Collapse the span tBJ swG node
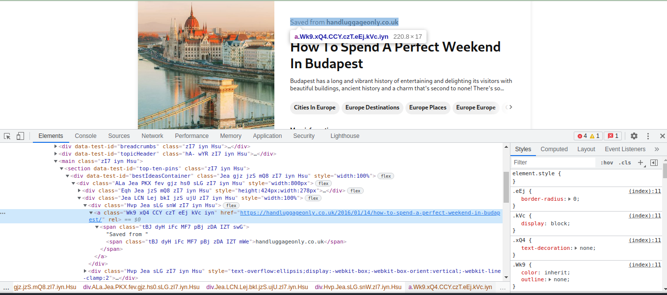Image resolution: width=667 pixels, height=295 pixels. [x=97, y=227]
